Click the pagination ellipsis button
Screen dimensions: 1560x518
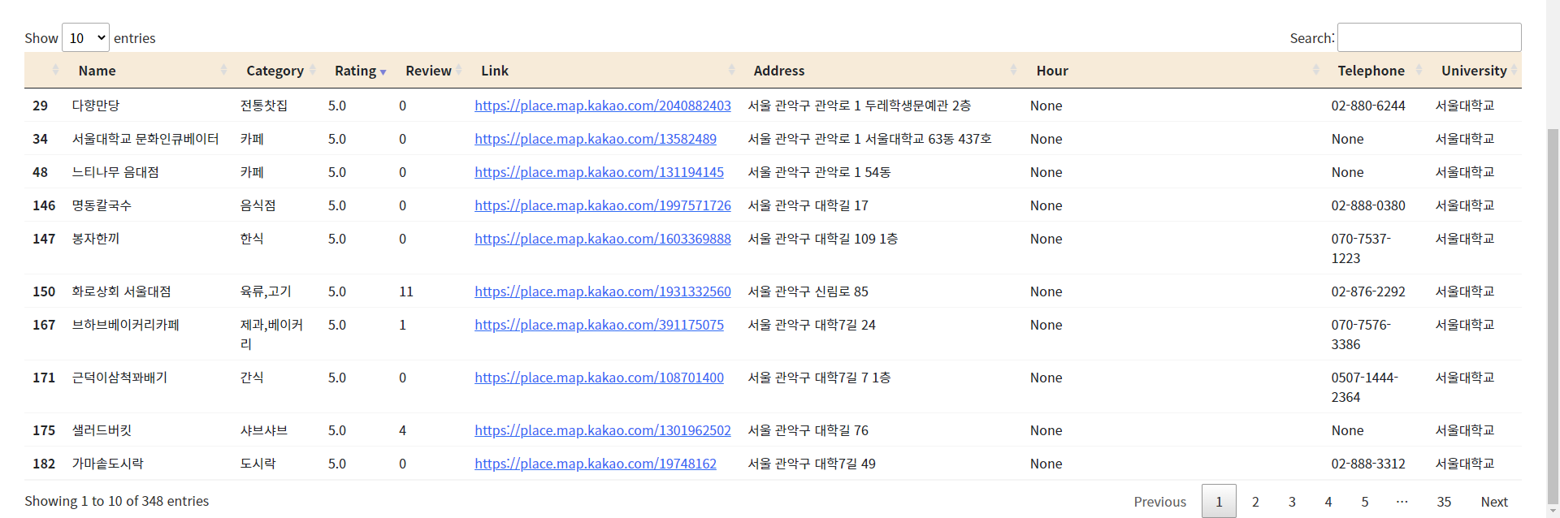point(1401,501)
